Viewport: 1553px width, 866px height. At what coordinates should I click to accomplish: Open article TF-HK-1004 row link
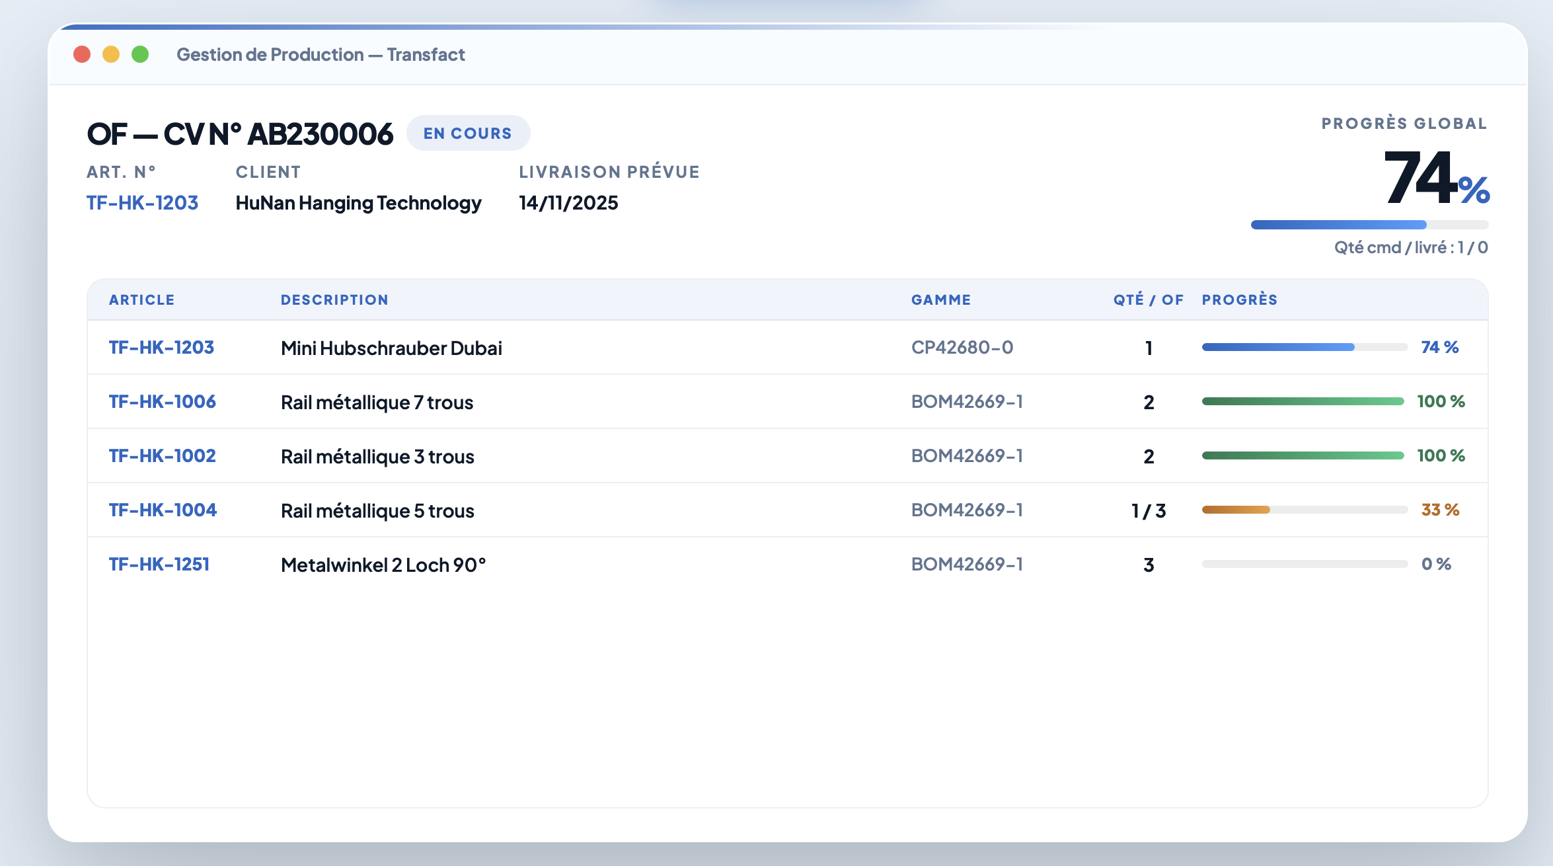(x=163, y=510)
